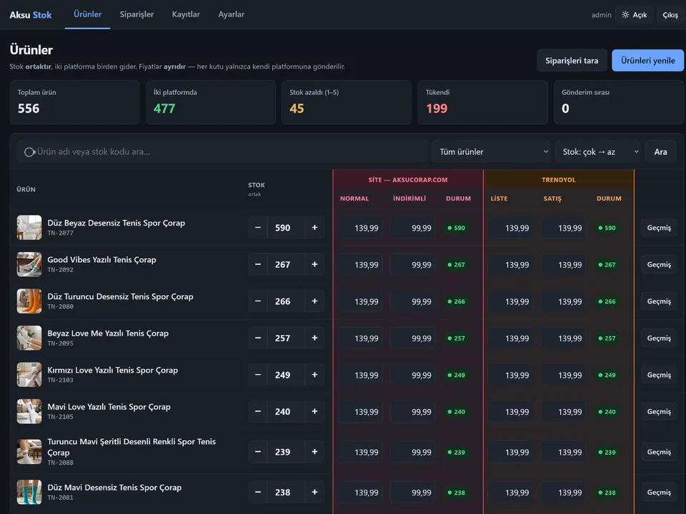The image size is (686, 514).
Task: Edit the stock quantity field showing 590
Action: (x=286, y=228)
